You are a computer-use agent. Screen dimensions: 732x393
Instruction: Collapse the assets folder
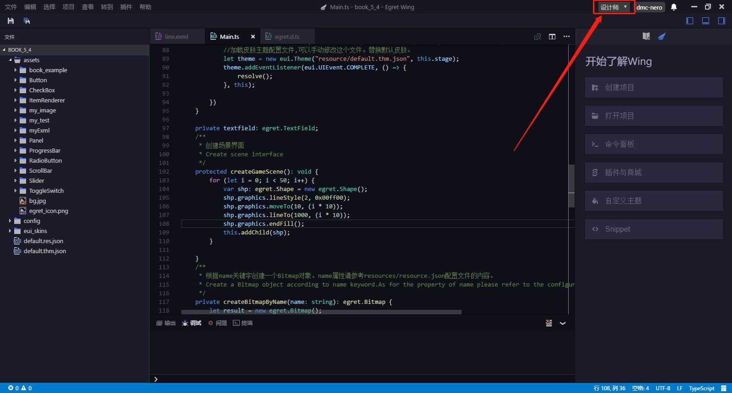pos(10,60)
